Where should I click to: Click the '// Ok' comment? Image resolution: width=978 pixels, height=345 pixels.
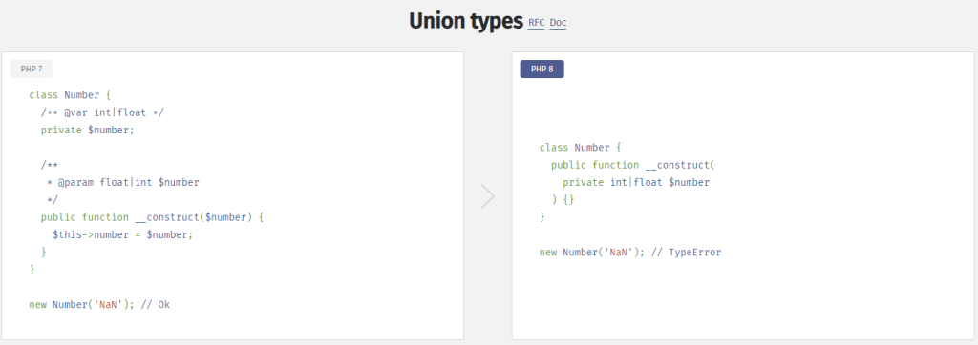(x=156, y=305)
